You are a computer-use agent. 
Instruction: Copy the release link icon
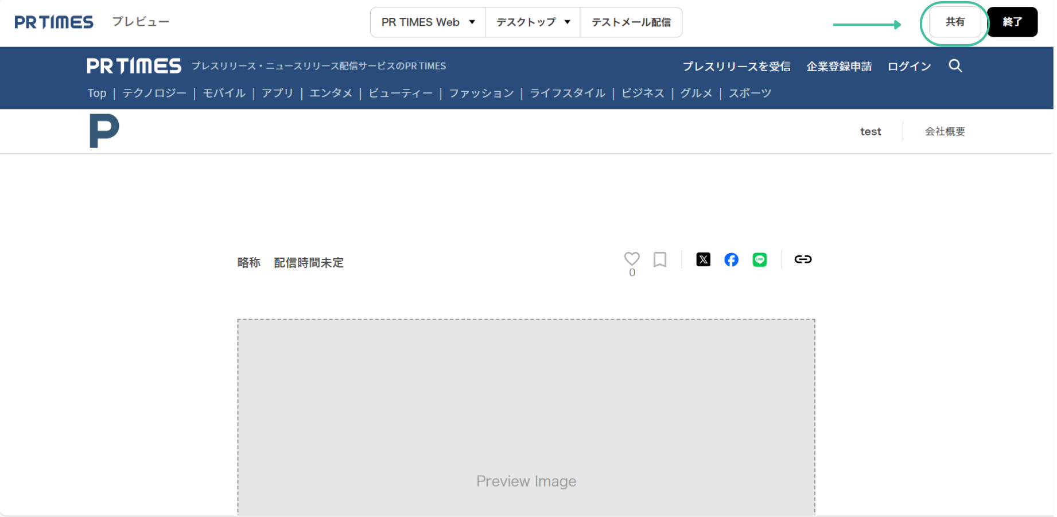(x=803, y=259)
